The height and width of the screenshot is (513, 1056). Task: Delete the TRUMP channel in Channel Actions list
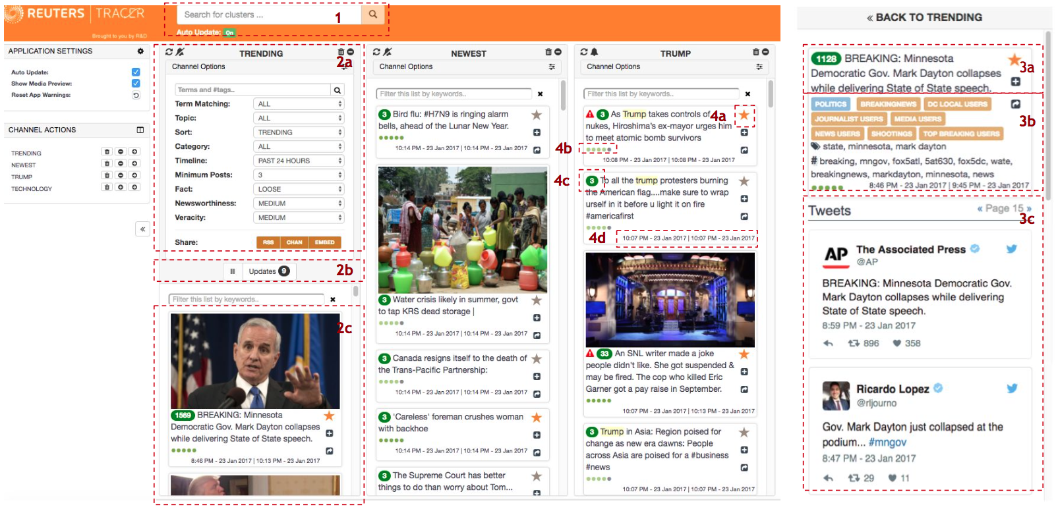pyautogui.click(x=107, y=176)
